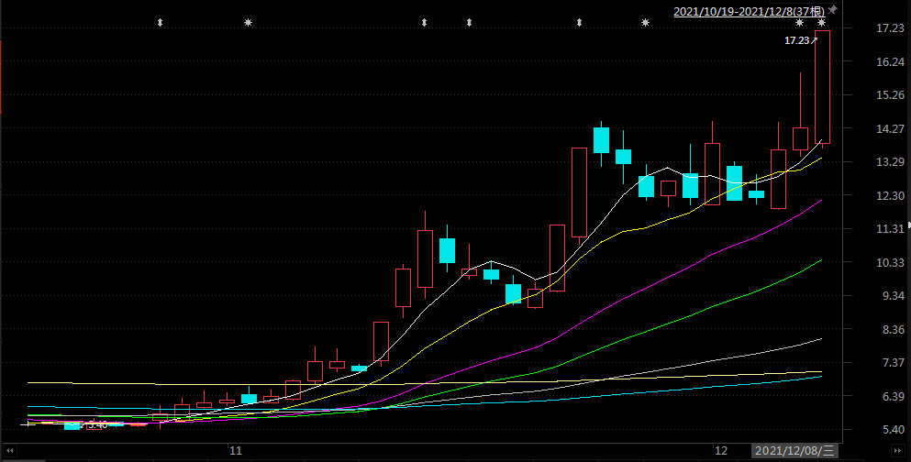
Task: Click star marker above the tallest red candle
Action: click(x=822, y=22)
